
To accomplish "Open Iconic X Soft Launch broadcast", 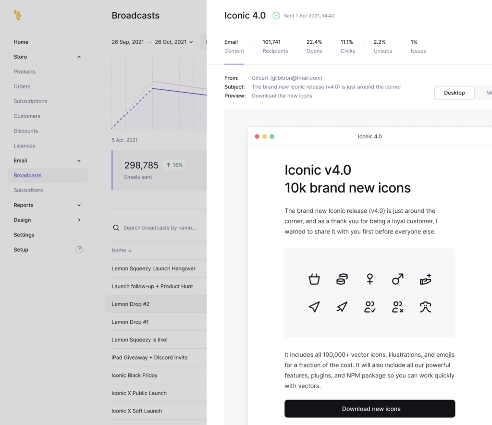I will (137, 411).
